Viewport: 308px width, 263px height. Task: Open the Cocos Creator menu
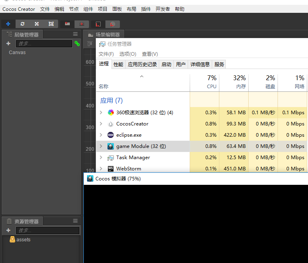tap(19, 9)
